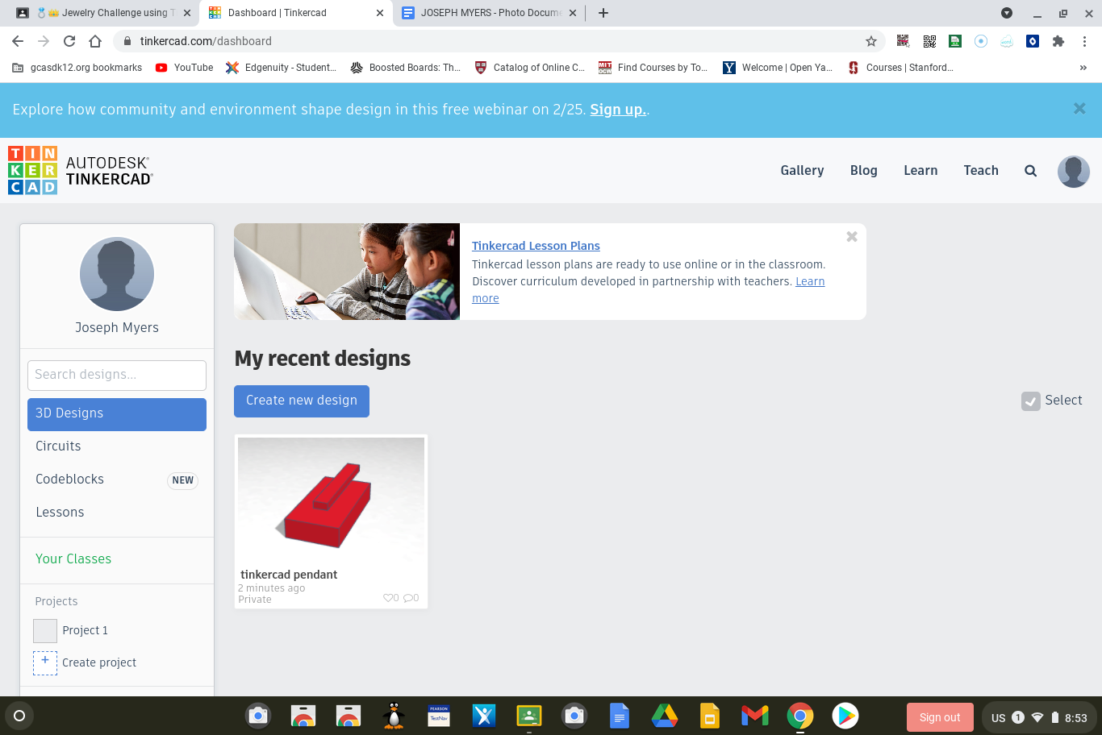
Task: Open Google Drive from the taskbar
Action: [x=664, y=716]
